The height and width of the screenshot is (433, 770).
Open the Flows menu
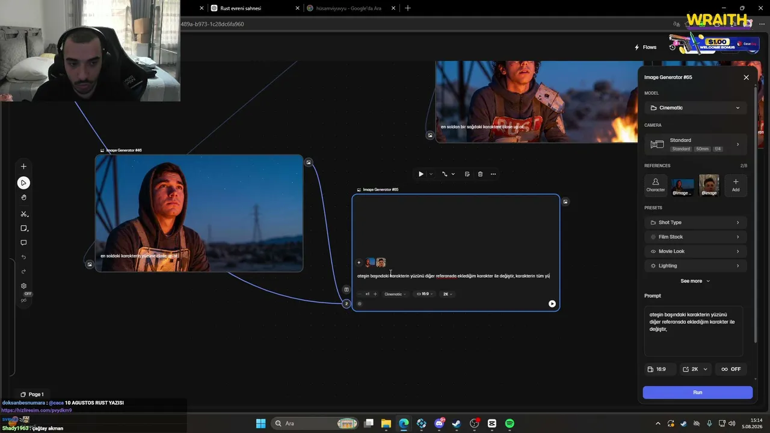pyautogui.click(x=645, y=48)
